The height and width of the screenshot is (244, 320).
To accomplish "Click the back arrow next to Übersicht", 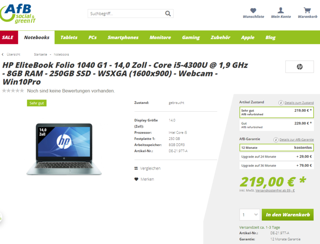I will point(3,54).
